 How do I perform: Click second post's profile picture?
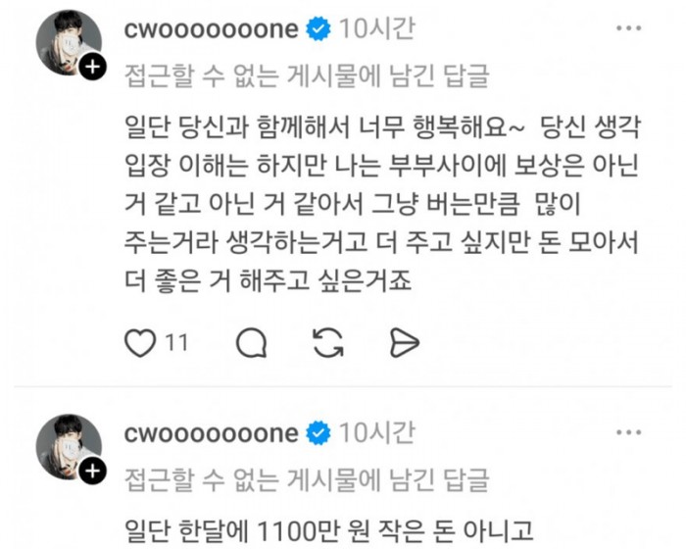(x=69, y=447)
